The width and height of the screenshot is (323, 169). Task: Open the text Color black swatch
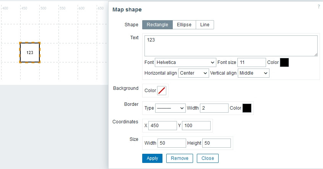(x=284, y=62)
